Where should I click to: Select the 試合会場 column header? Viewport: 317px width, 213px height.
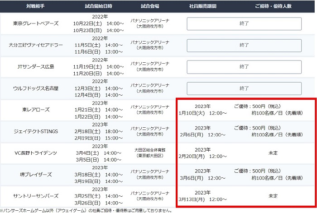point(150,6)
